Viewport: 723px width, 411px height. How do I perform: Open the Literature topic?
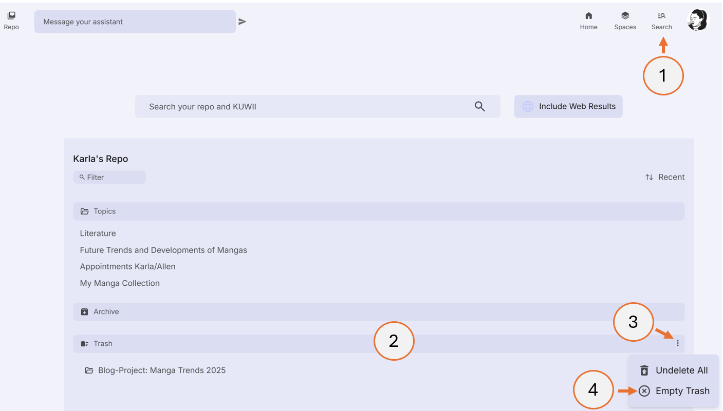[x=98, y=233]
